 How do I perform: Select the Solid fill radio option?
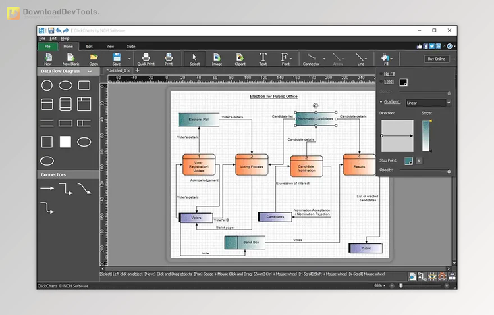pyautogui.click(x=381, y=82)
